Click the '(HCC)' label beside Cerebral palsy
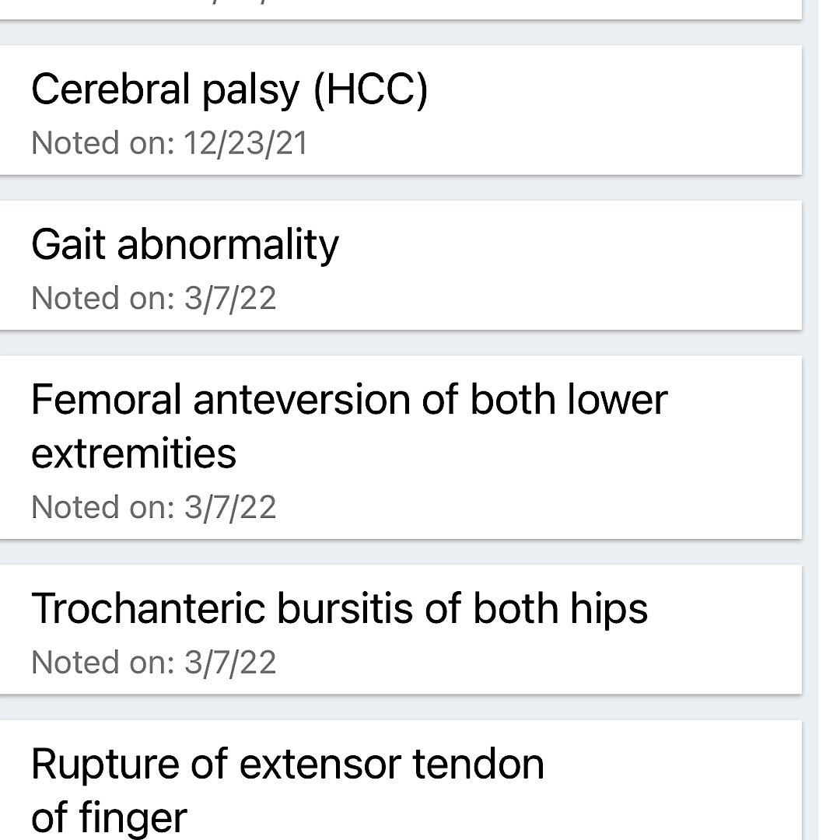 [x=370, y=90]
